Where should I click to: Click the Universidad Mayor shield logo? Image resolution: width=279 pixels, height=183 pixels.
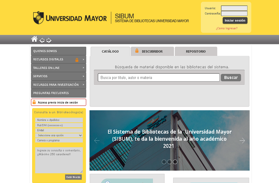(x=38, y=18)
